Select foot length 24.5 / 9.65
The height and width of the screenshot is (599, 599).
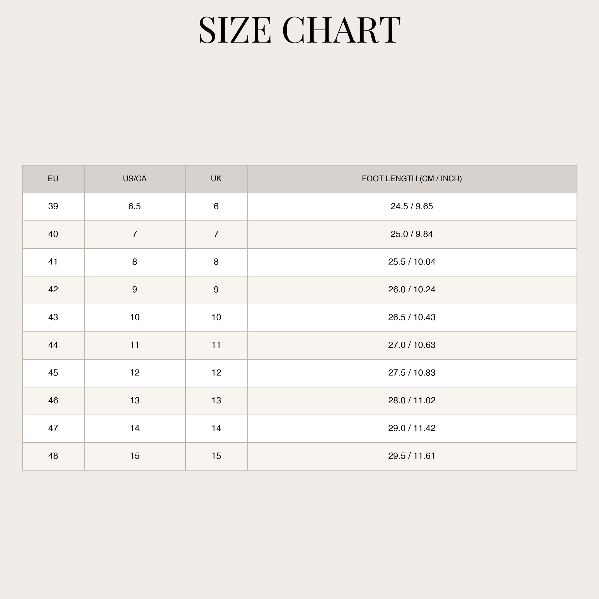(412, 206)
